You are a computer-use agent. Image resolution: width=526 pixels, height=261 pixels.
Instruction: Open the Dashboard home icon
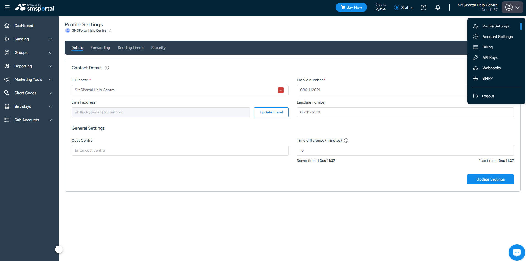click(7, 25)
